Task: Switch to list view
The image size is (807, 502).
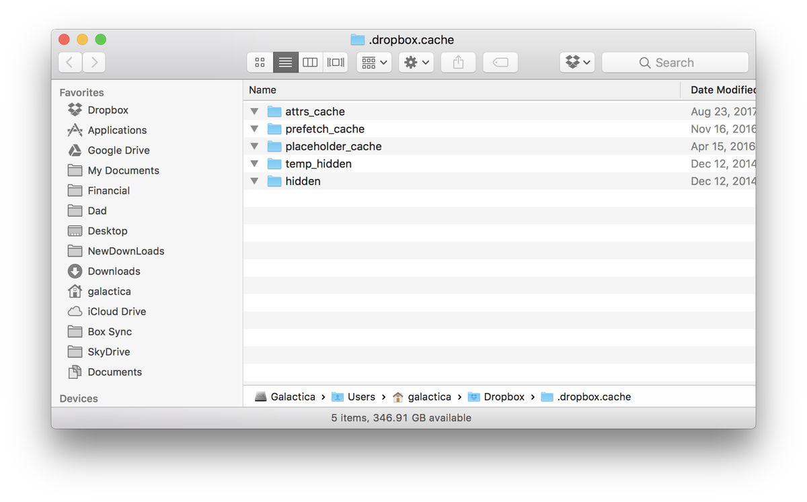Action: point(285,63)
